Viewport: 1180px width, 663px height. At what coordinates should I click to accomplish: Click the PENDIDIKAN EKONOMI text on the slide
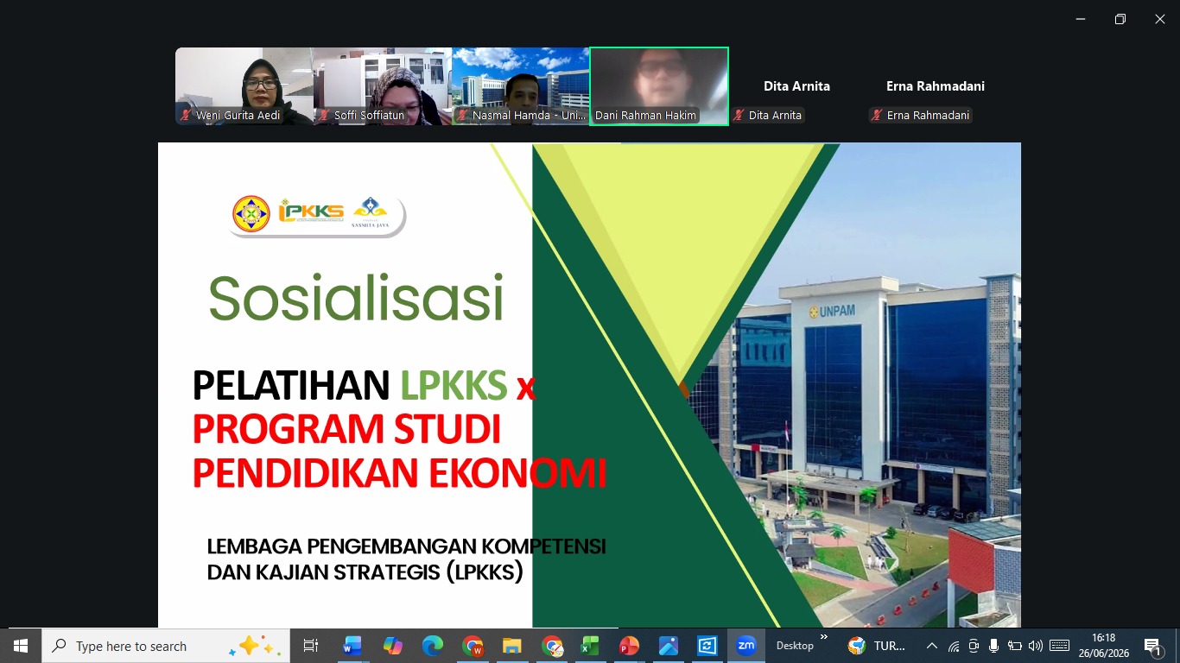[399, 473]
